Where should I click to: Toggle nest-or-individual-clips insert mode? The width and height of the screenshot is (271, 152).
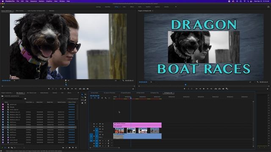(91, 98)
